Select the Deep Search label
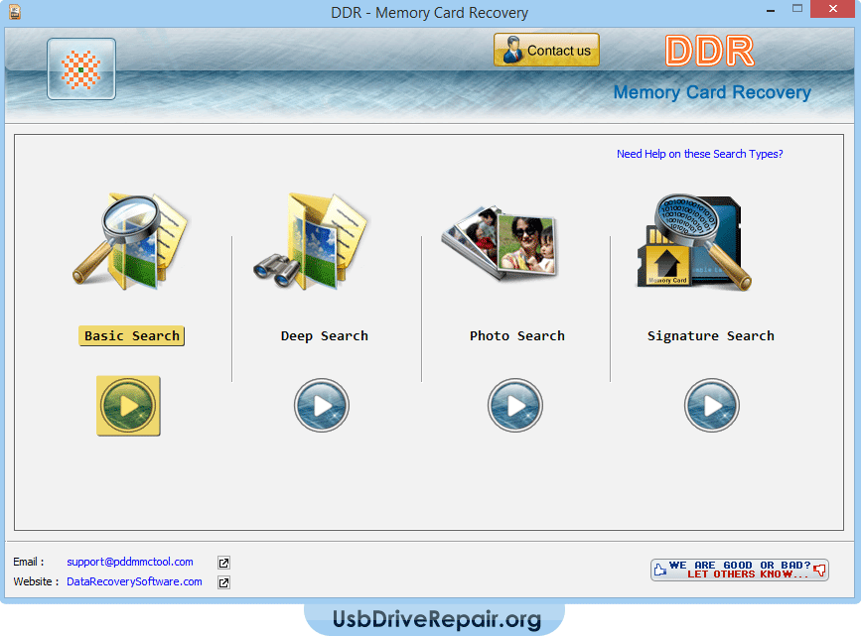 coord(325,335)
